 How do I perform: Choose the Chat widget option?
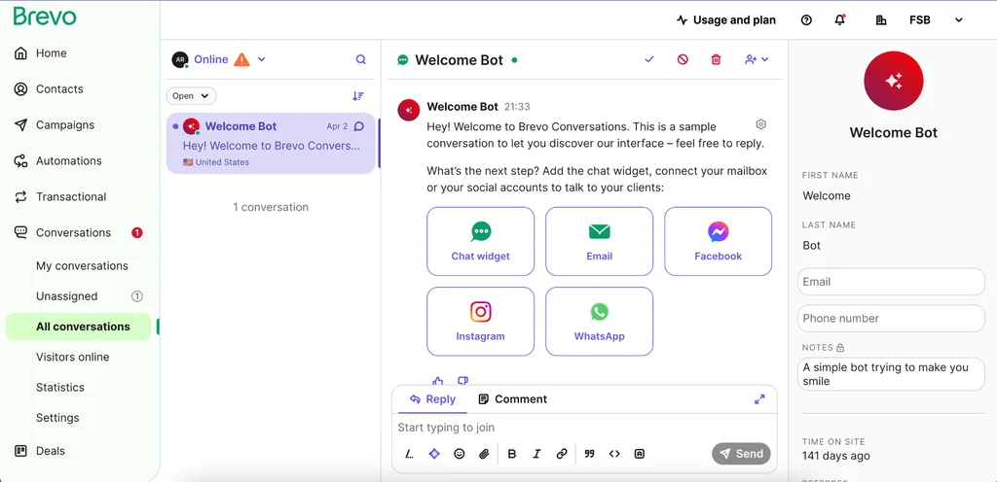coord(480,241)
